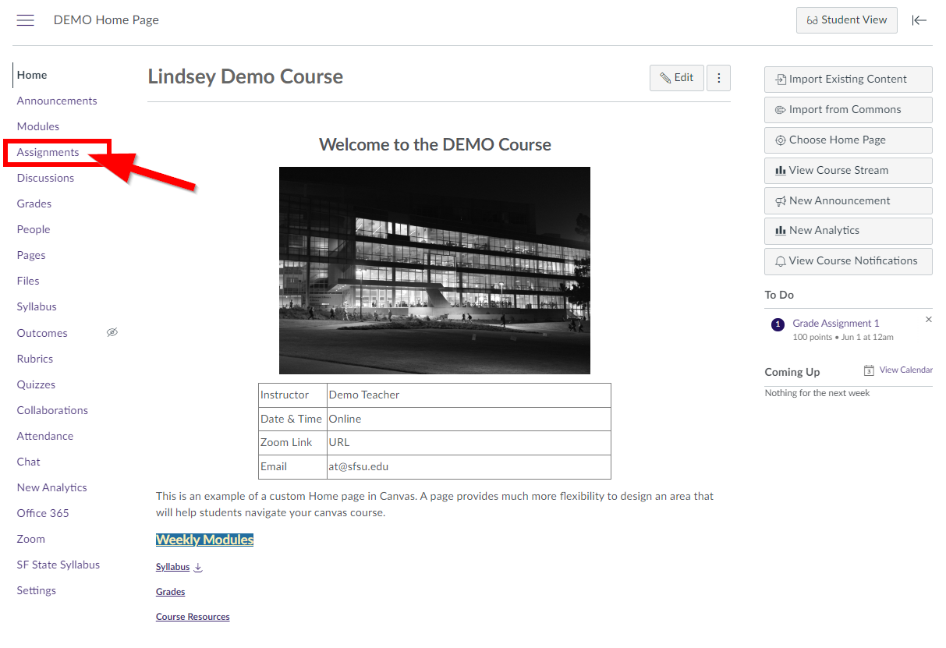This screenshot has width=946, height=648.
Task: Open Modules in course navigation
Action: [38, 126]
